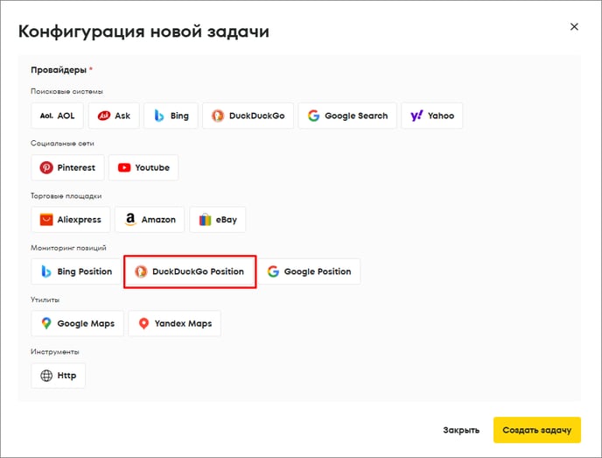This screenshot has width=602, height=458.
Task: Select the DuckDuckGo search provider
Action: click(248, 116)
